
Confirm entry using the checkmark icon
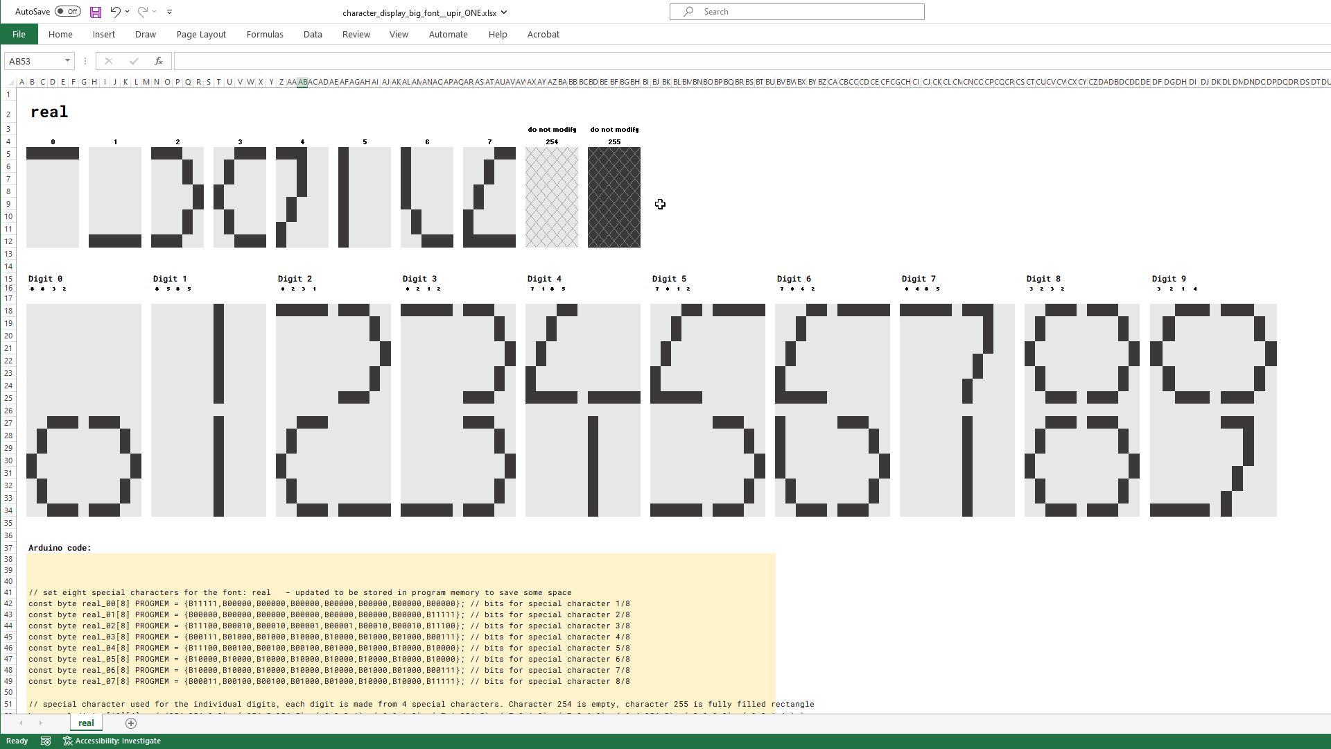(133, 61)
